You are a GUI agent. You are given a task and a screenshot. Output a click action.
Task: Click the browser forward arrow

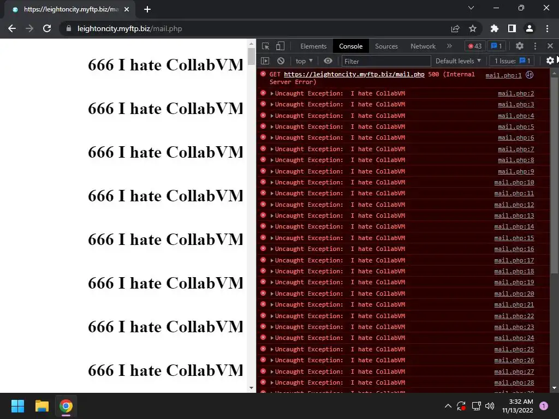pyautogui.click(x=29, y=28)
